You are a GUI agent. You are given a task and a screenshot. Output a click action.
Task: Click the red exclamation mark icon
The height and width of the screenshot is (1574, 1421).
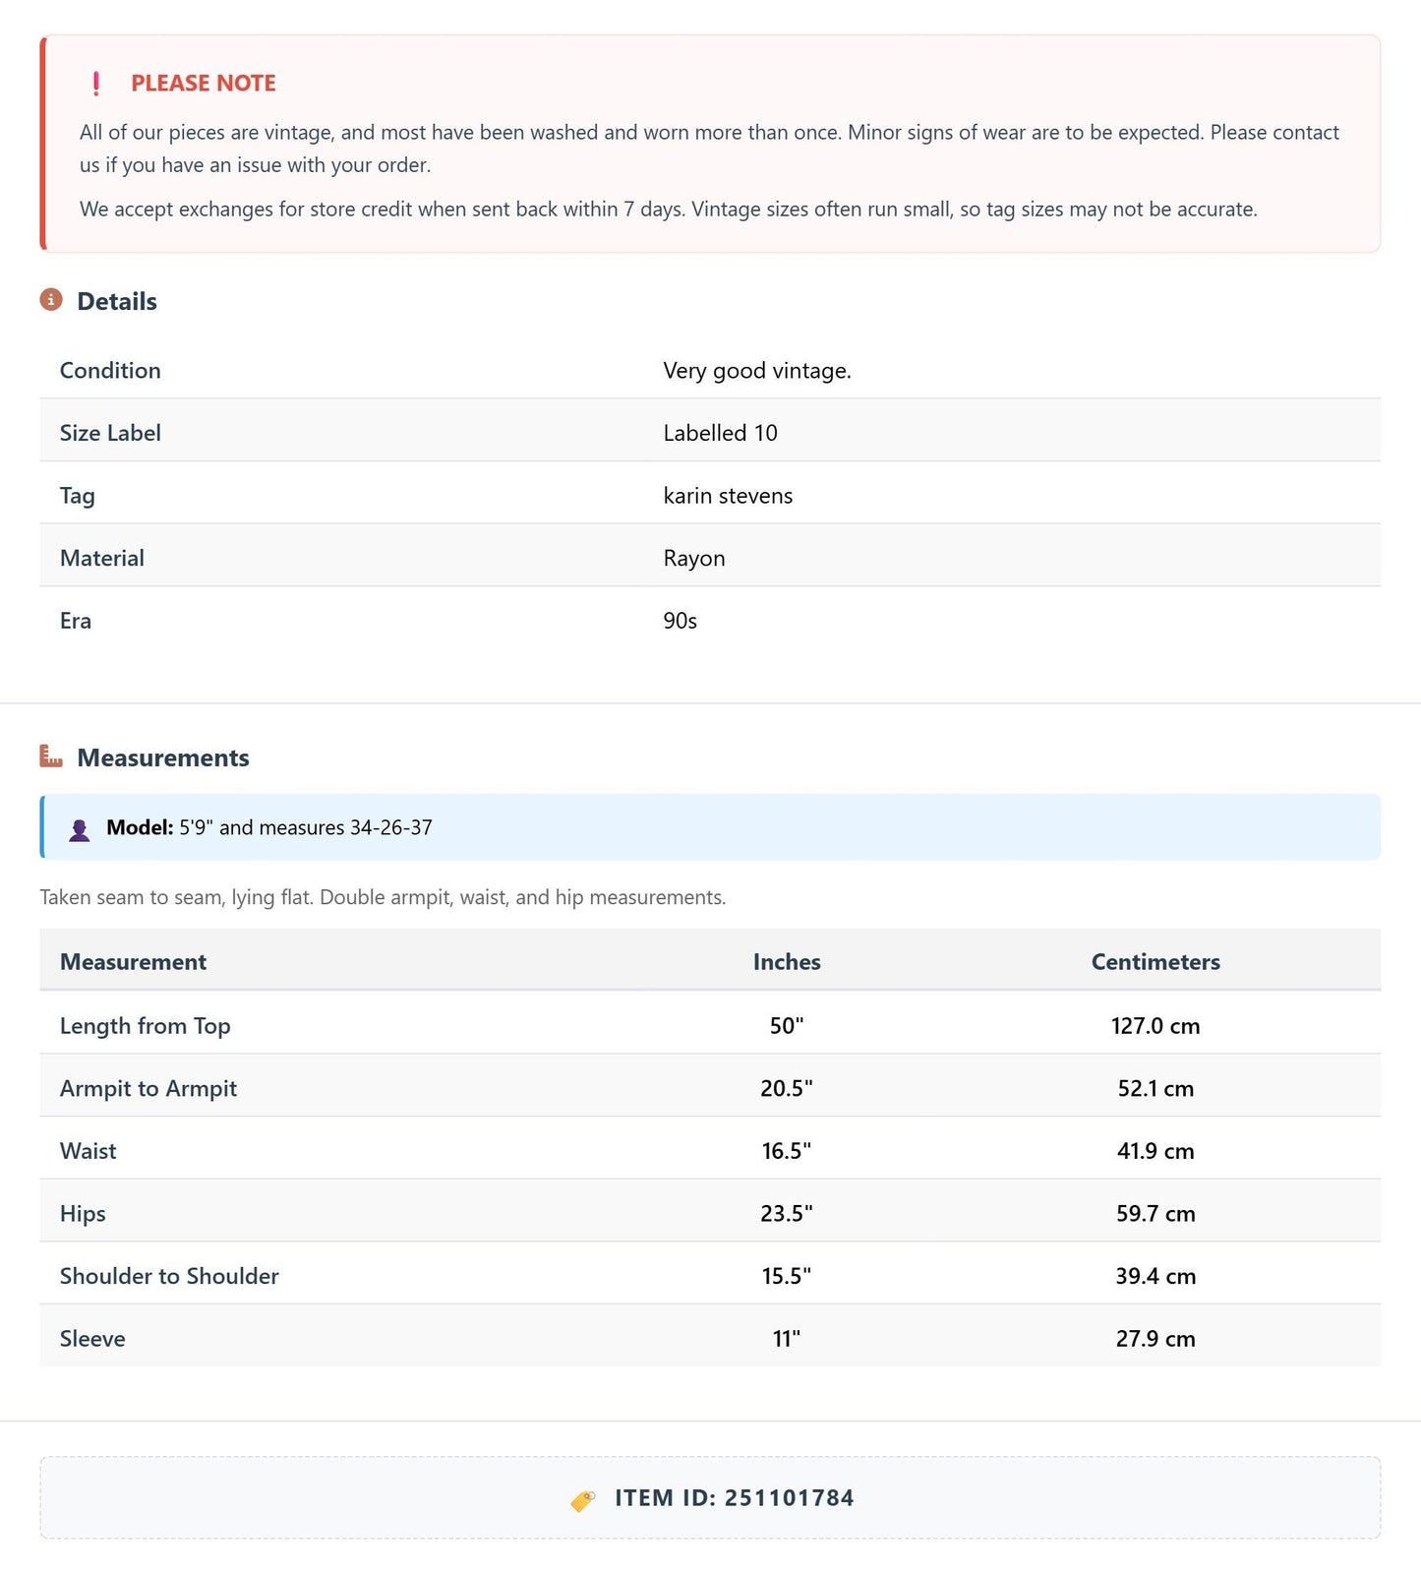pyautogui.click(x=95, y=84)
